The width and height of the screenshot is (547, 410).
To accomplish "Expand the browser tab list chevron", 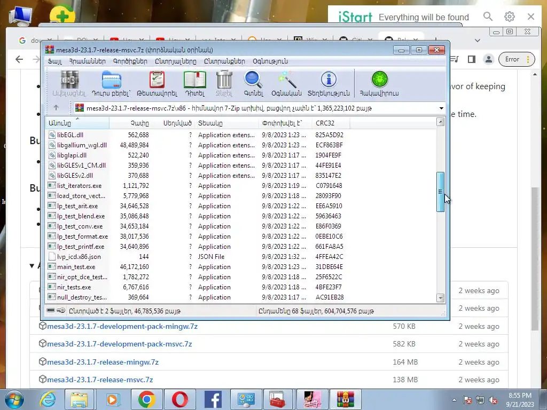I will coord(478,41).
